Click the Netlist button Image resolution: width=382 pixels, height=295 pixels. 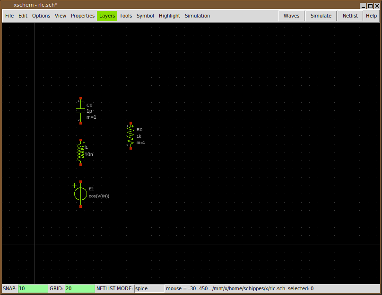pos(350,16)
